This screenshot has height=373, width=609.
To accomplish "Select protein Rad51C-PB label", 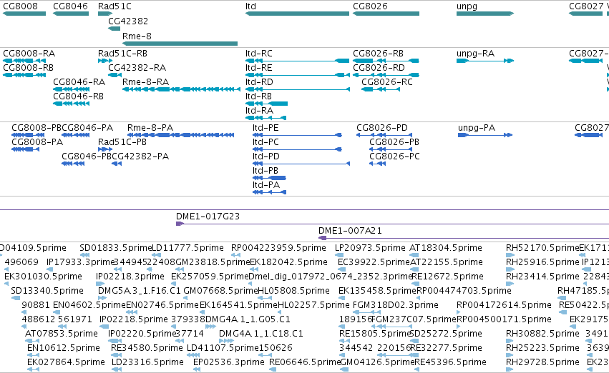I will [x=122, y=142].
